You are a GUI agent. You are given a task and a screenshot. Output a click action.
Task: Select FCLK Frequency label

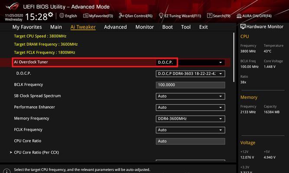[28, 130]
